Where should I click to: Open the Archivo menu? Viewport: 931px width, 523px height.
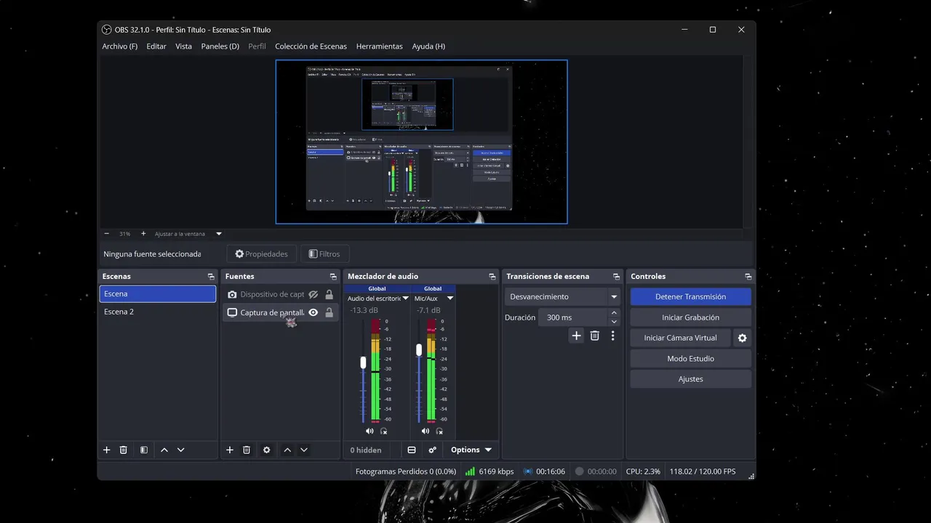(x=120, y=46)
